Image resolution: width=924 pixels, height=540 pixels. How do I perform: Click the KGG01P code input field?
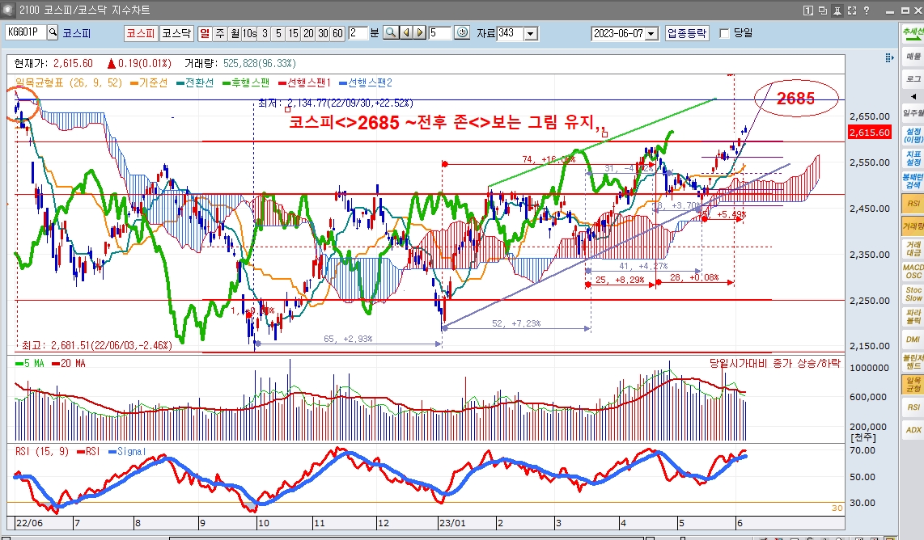[25, 33]
